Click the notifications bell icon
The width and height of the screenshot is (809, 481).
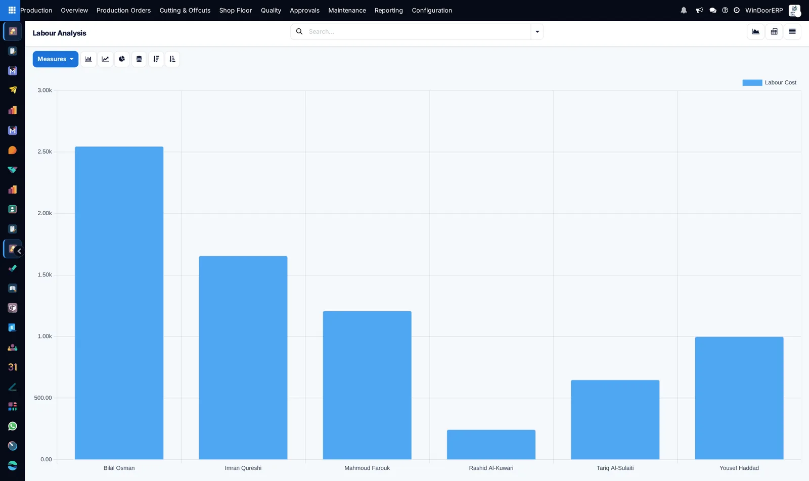point(684,10)
